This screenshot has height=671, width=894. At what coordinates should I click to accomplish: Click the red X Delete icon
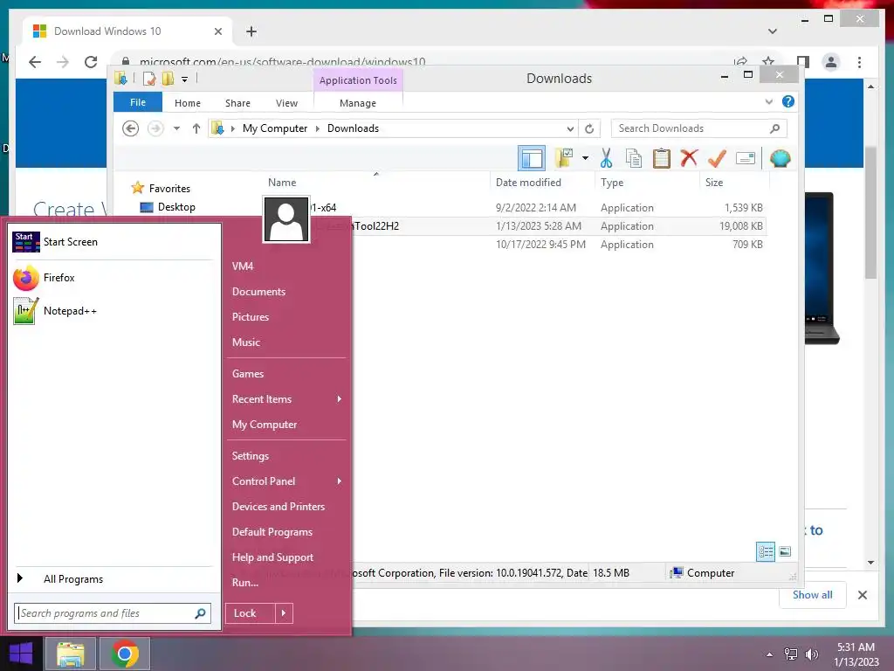pos(689,157)
